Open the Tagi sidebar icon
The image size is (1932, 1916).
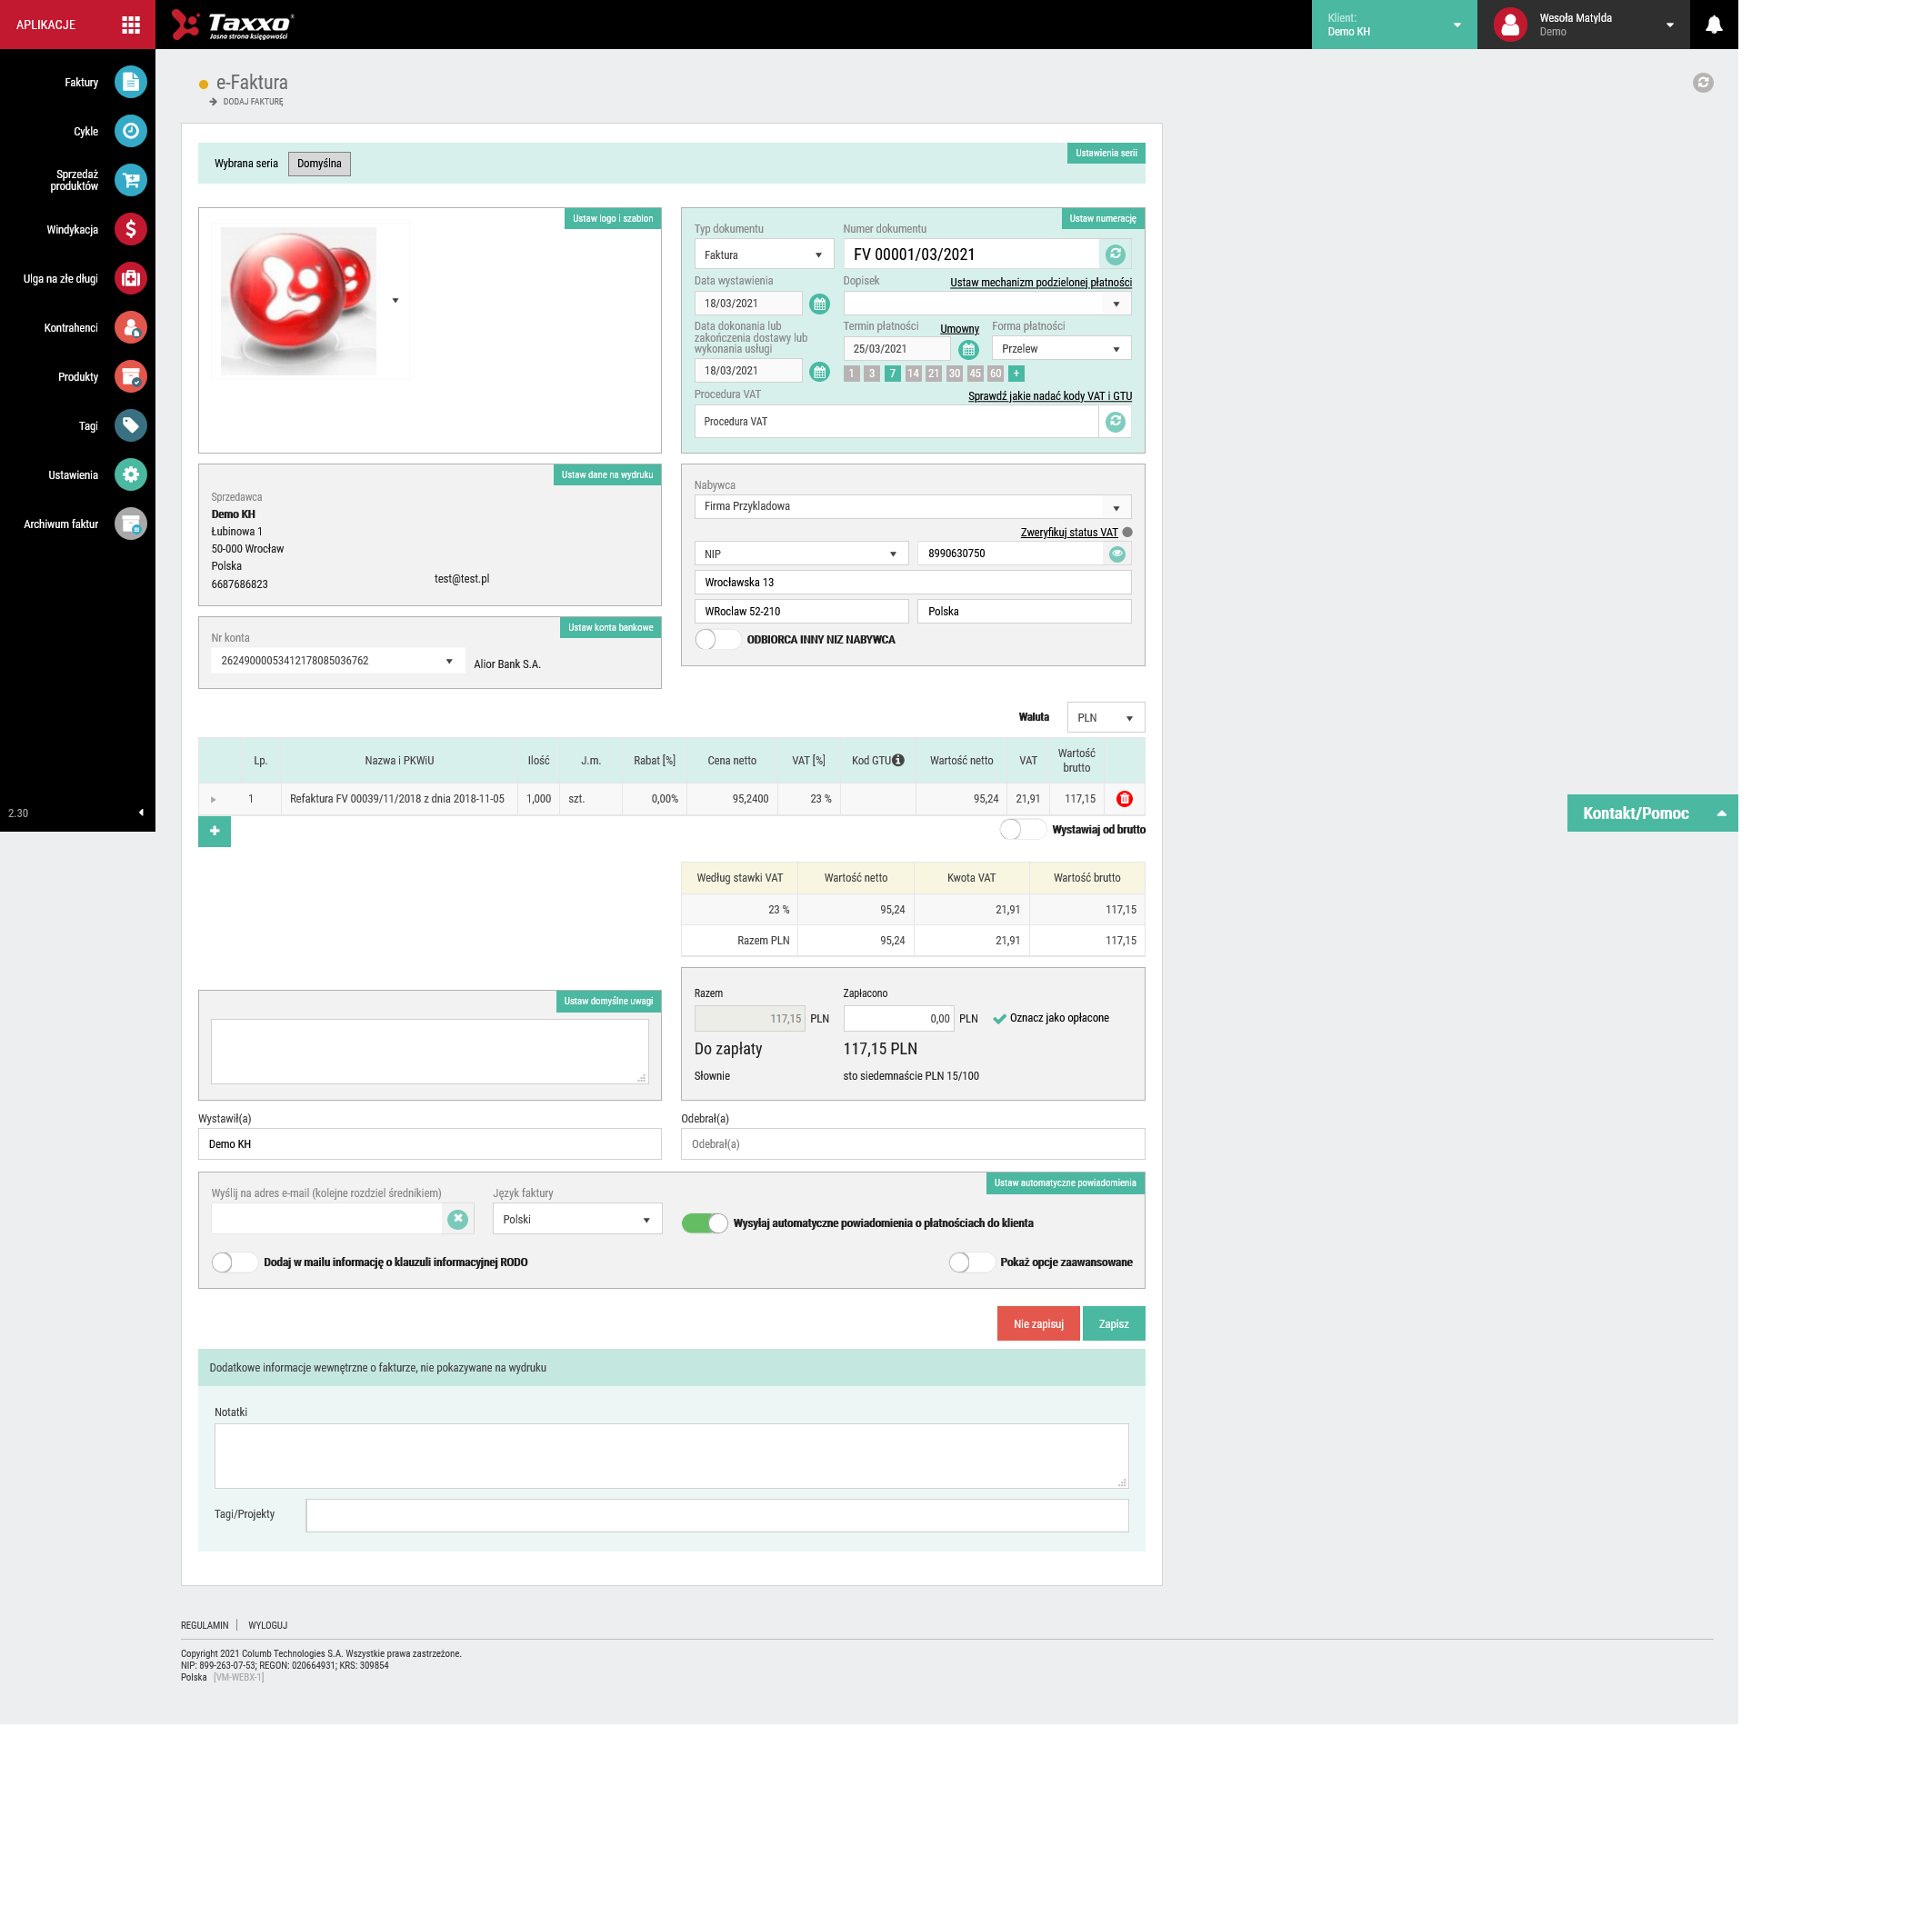(130, 424)
